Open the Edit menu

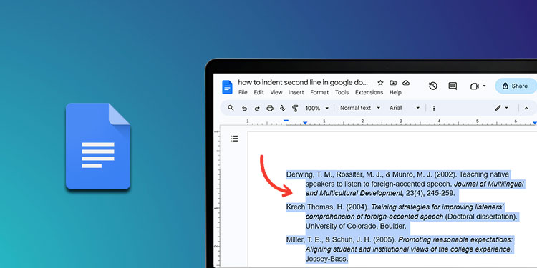click(259, 93)
